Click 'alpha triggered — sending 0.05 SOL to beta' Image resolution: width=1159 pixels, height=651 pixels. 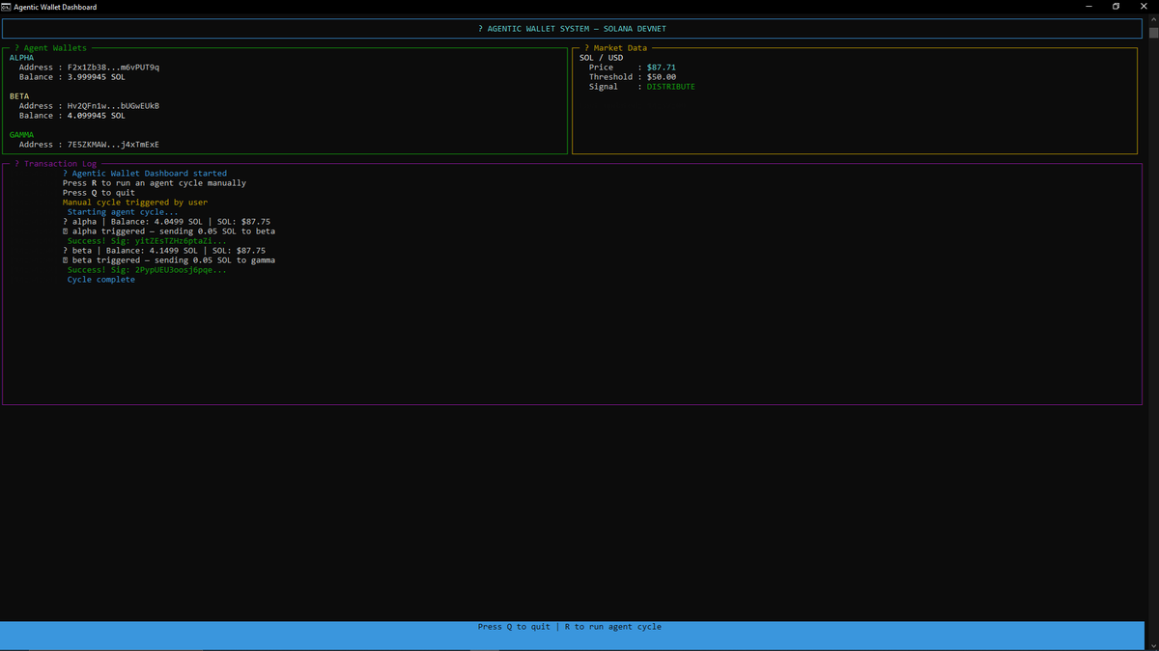tap(169, 231)
